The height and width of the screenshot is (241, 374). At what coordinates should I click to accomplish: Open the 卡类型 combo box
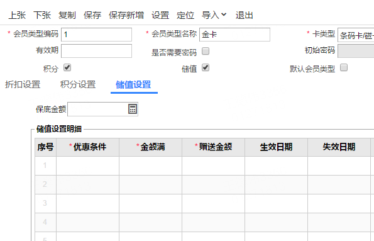(x=356, y=35)
